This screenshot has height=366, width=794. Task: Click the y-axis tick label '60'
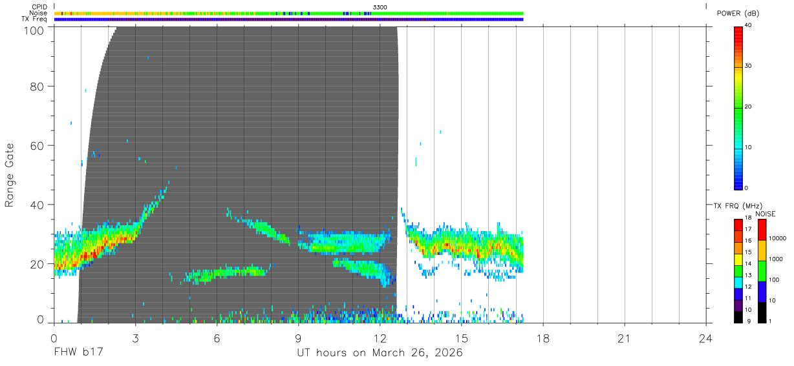36,146
